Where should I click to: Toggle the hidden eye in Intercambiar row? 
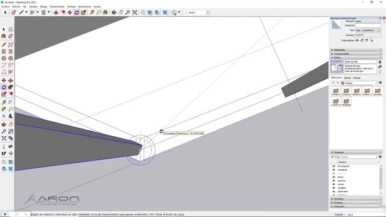point(357,40)
